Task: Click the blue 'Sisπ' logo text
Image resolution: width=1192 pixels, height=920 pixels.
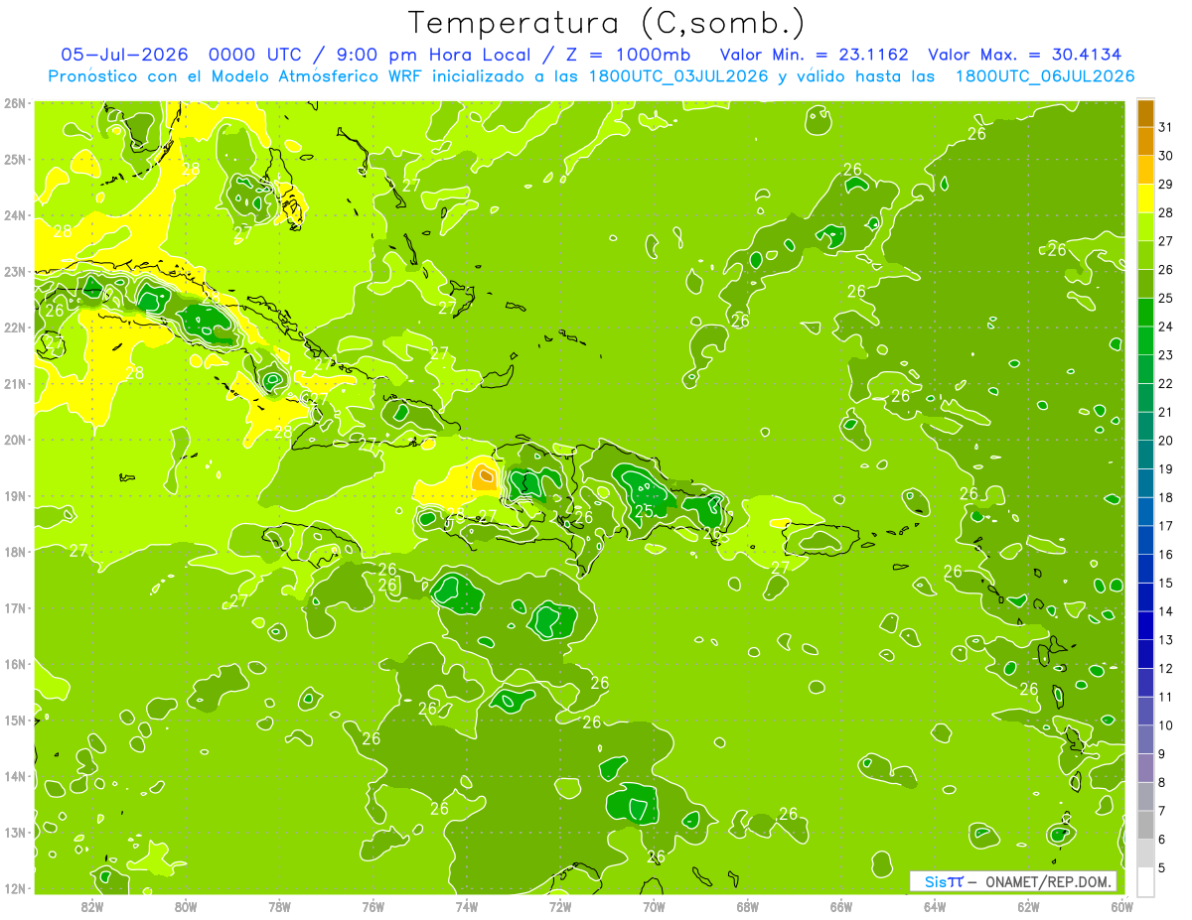Action: [944, 881]
